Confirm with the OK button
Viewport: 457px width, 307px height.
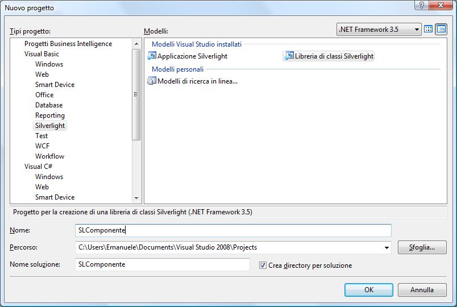pos(369,290)
